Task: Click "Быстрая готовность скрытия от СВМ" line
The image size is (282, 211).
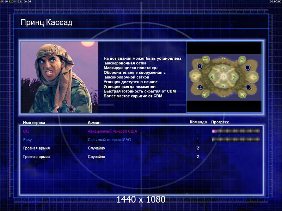Action: tap(140, 91)
